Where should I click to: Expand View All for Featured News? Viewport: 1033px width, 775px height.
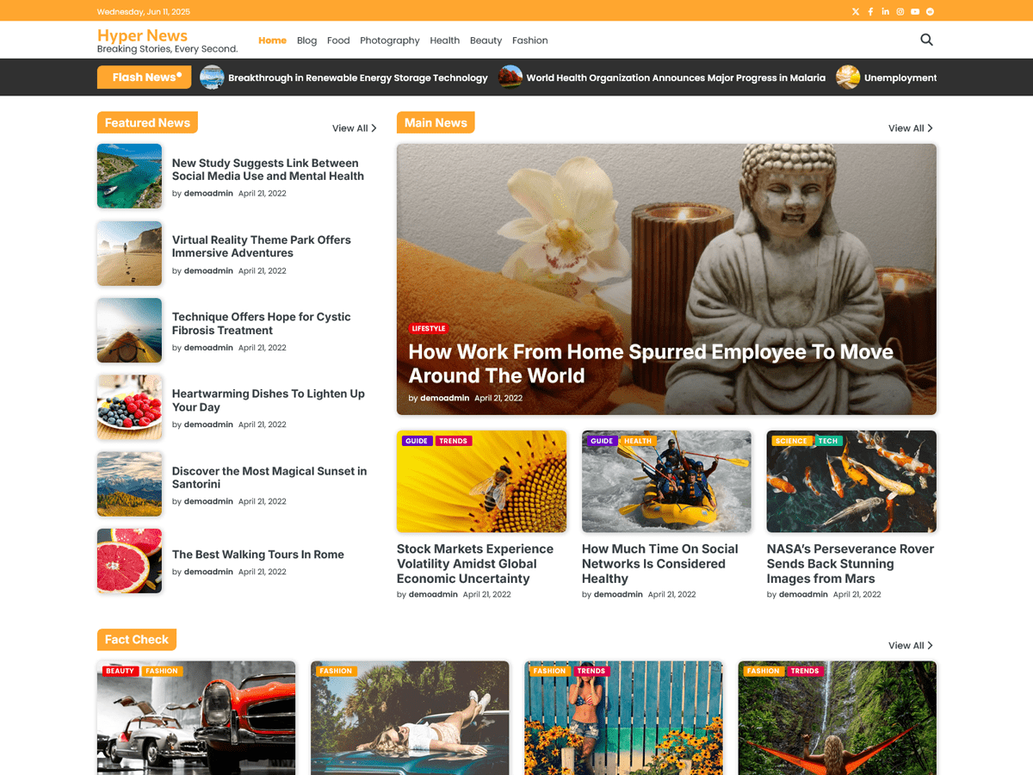pos(354,127)
